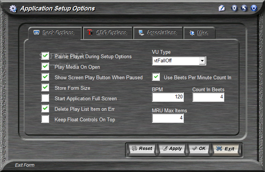The height and width of the screenshot is (172, 265).
Task: Click the blue power icon in title bar
Action: [x=254, y=8]
